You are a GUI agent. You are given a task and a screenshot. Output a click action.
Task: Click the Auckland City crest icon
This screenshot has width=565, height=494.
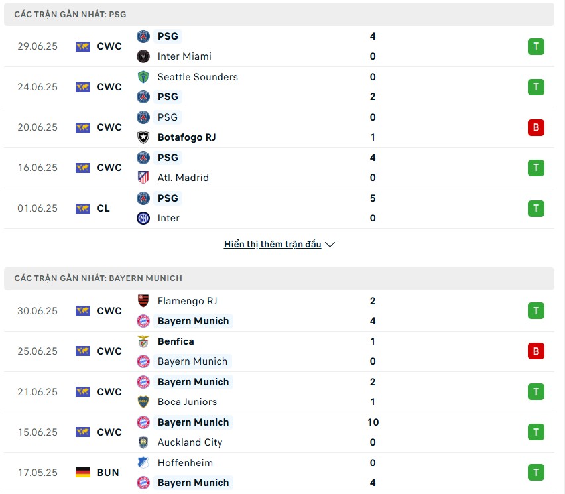143,442
